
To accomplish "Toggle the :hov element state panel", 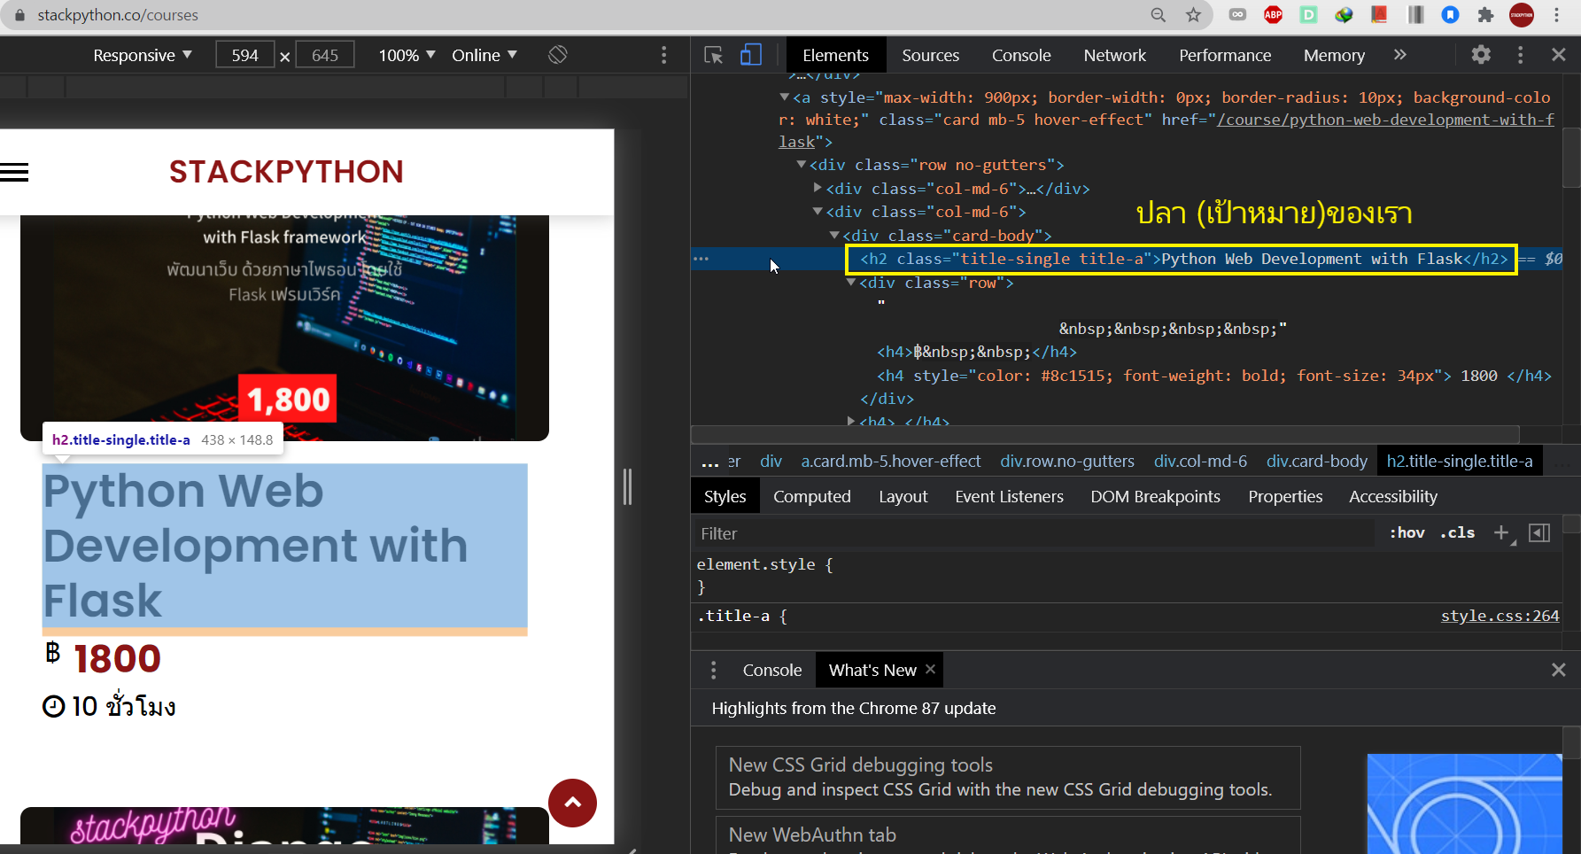I will pyautogui.click(x=1407, y=533).
